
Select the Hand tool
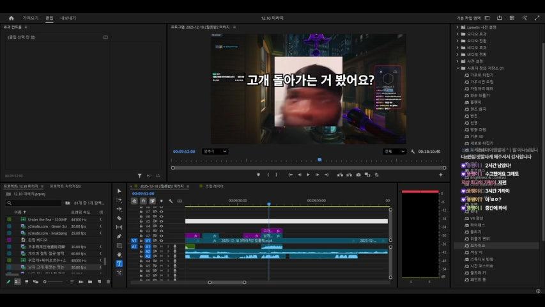119,254
